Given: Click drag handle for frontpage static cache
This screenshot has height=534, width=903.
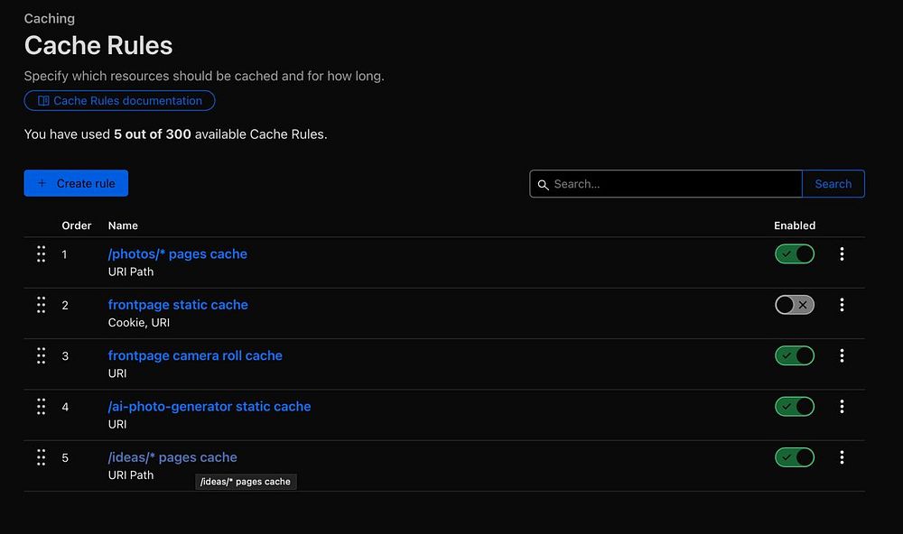Looking at the screenshot, I should pyautogui.click(x=41, y=305).
